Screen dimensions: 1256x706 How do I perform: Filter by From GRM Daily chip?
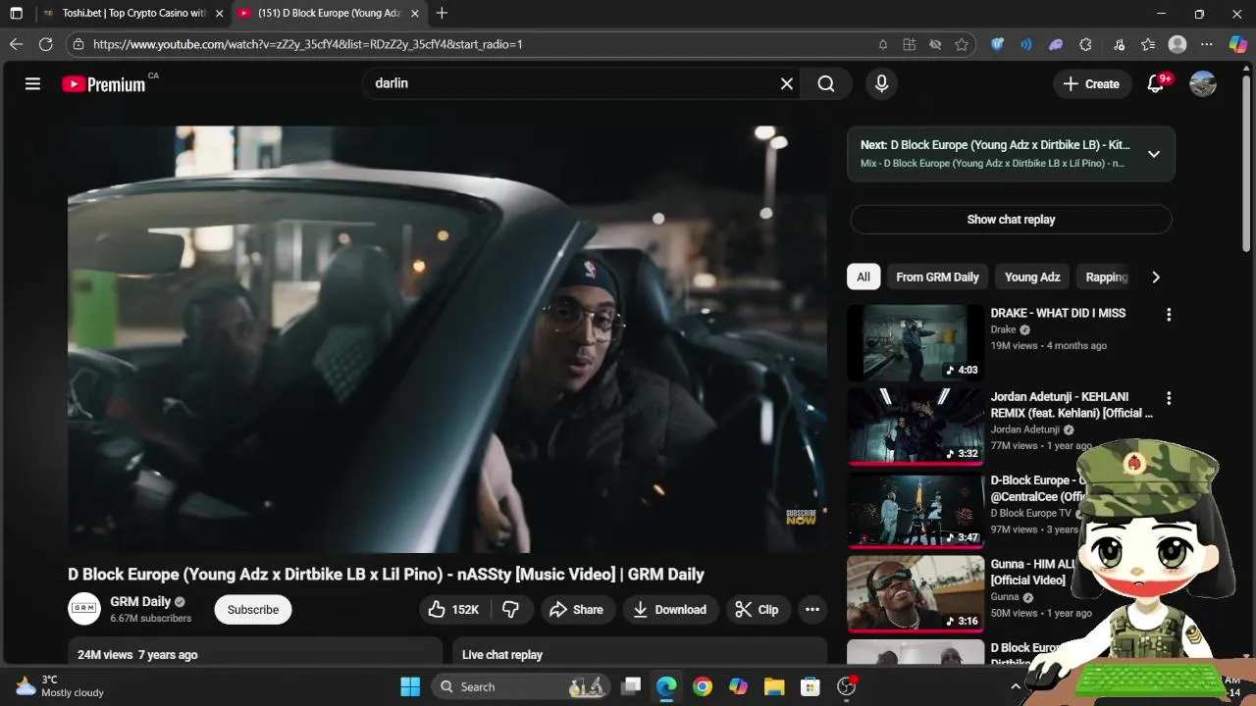click(x=937, y=277)
